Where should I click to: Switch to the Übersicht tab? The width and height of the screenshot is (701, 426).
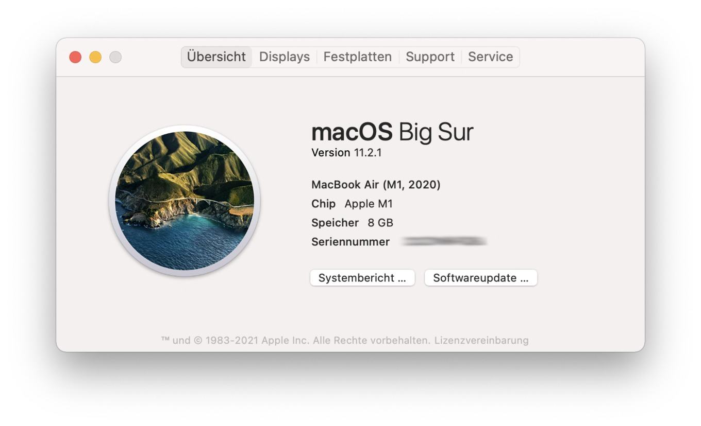pos(216,57)
